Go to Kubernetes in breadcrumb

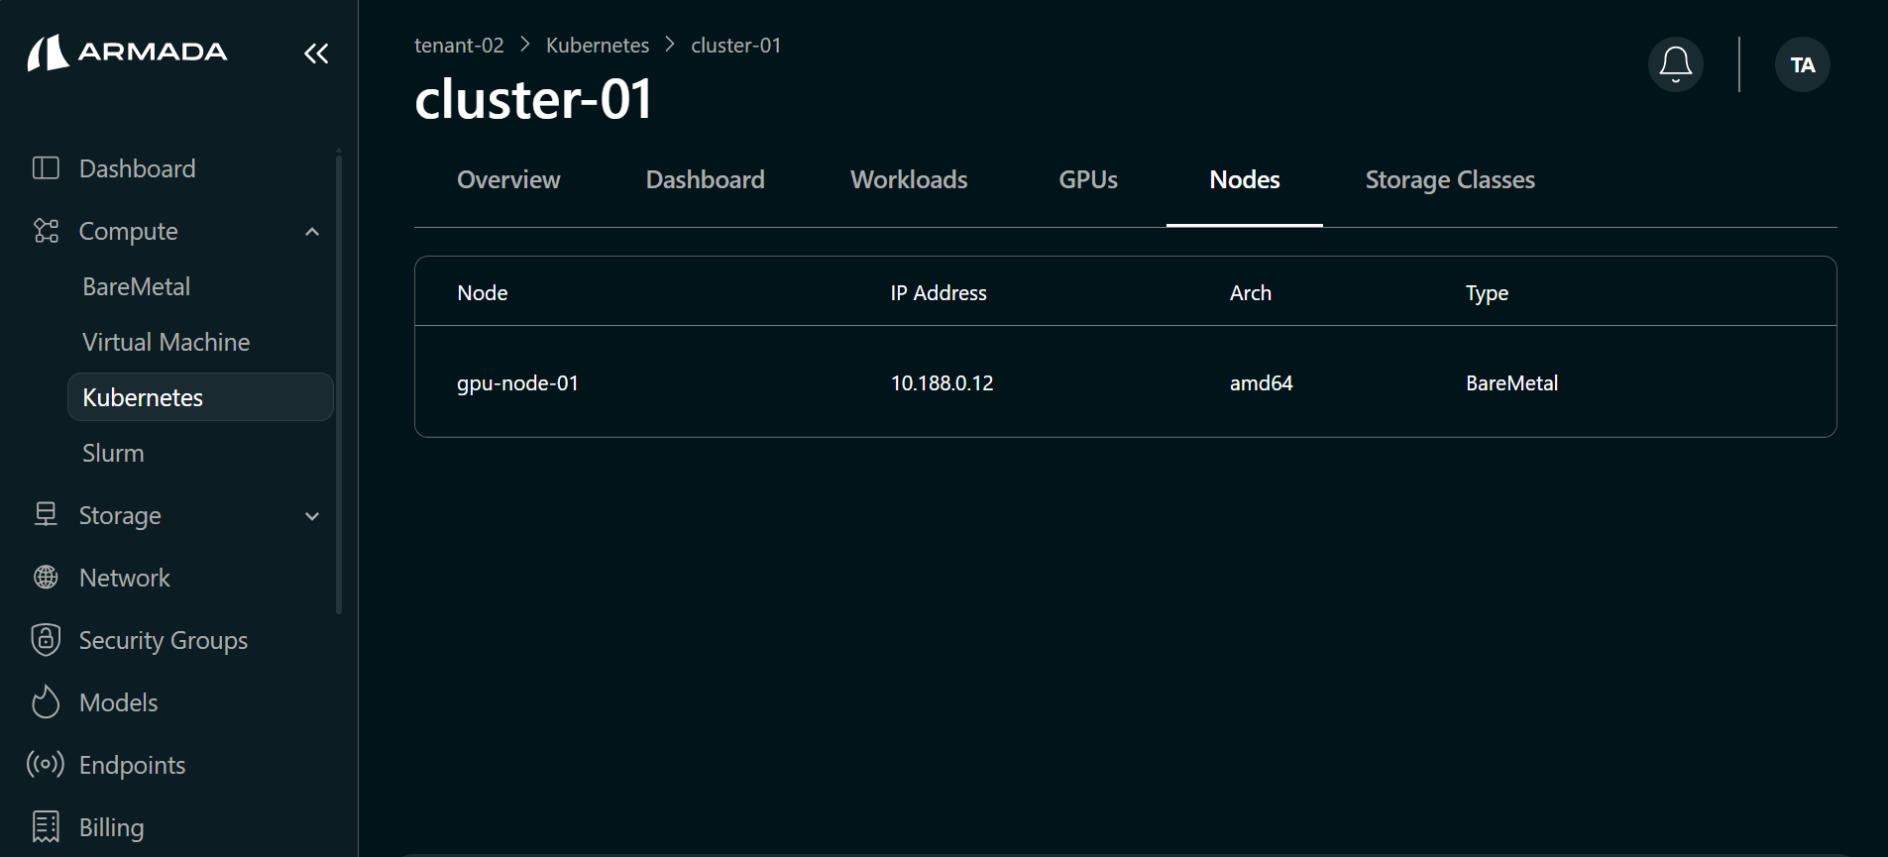pyautogui.click(x=598, y=46)
